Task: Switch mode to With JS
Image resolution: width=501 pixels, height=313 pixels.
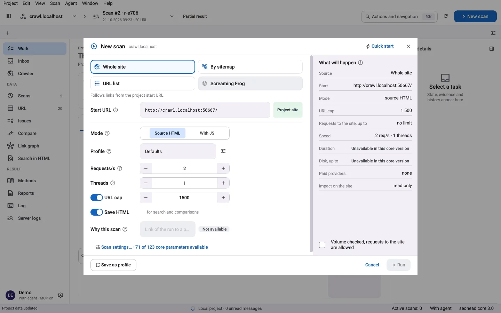Action: 207,133
